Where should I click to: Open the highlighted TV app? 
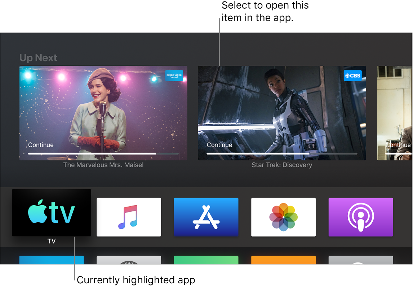(x=52, y=212)
